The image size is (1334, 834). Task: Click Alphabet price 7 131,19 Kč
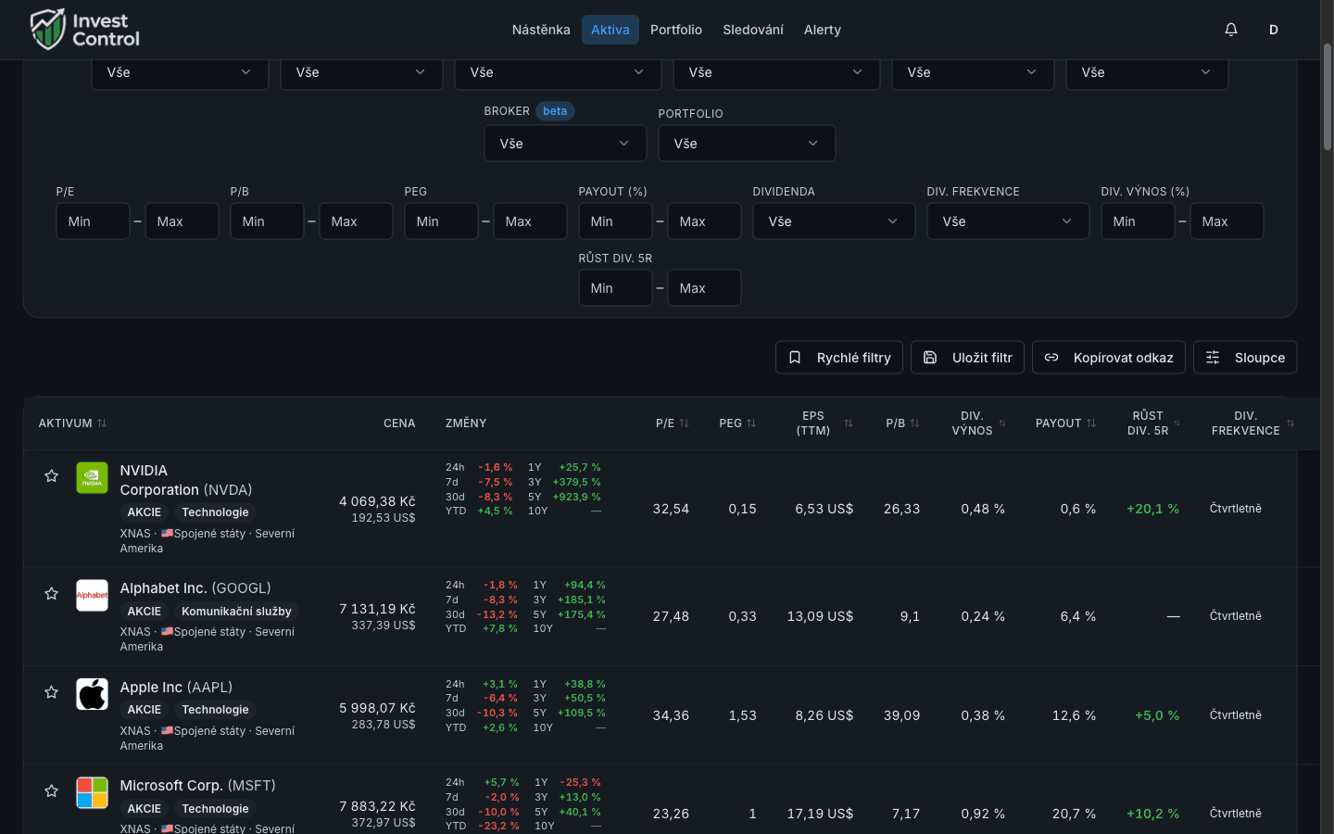point(377,609)
